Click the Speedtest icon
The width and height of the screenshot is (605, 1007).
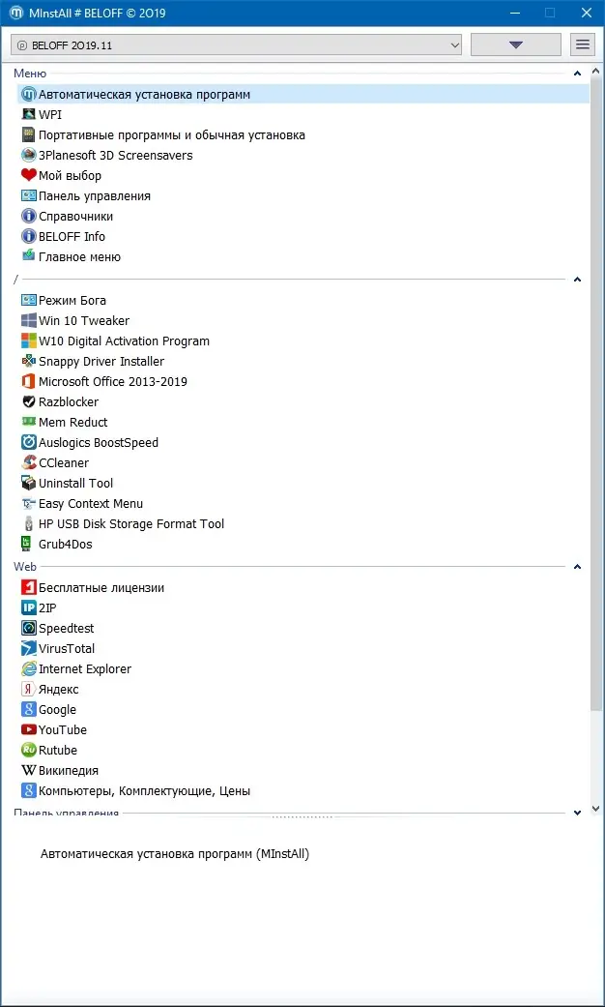coord(28,628)
